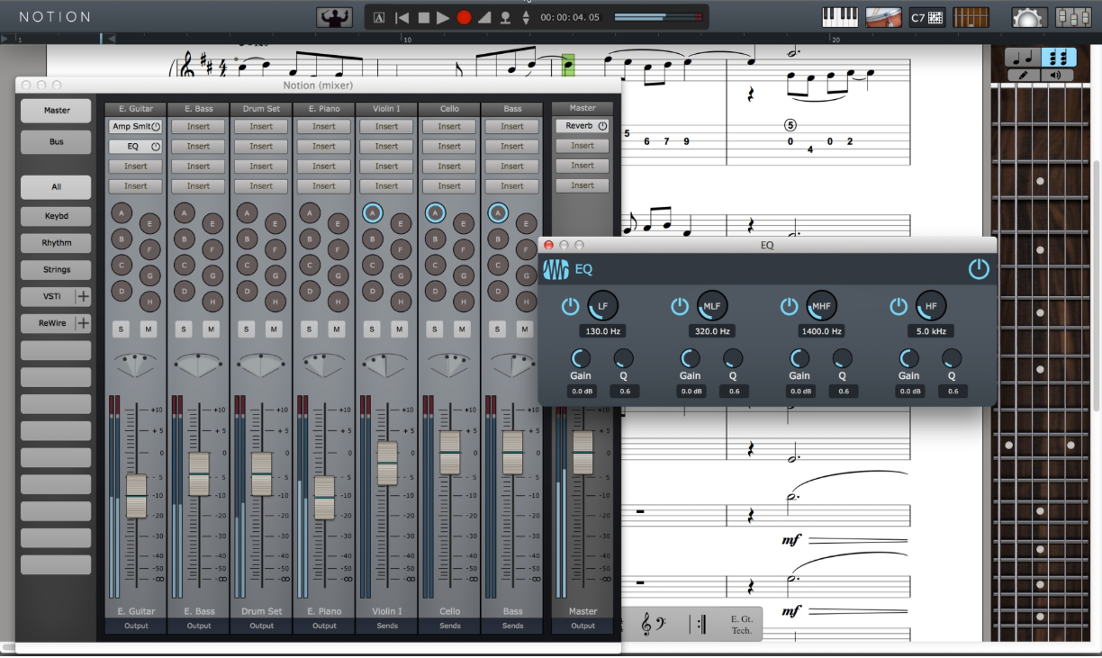Power off the LF band in the EQ
Screen dimensions: 1102x658
click(570, 306)
